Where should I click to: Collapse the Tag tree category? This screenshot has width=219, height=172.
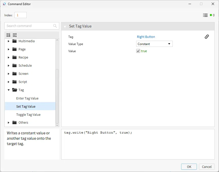pos(9,90)
